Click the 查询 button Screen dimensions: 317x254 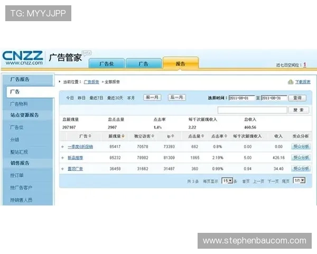[297, 98]
